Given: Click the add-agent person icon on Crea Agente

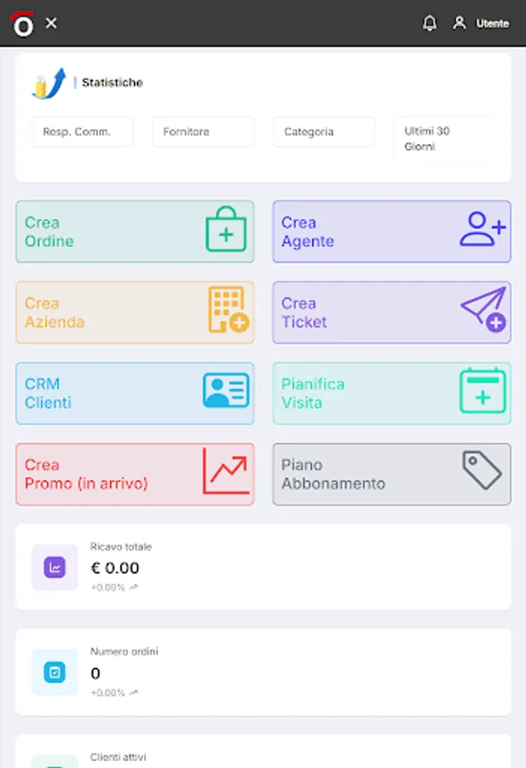Looking at the screenshot, I should [x=483, y=230].
